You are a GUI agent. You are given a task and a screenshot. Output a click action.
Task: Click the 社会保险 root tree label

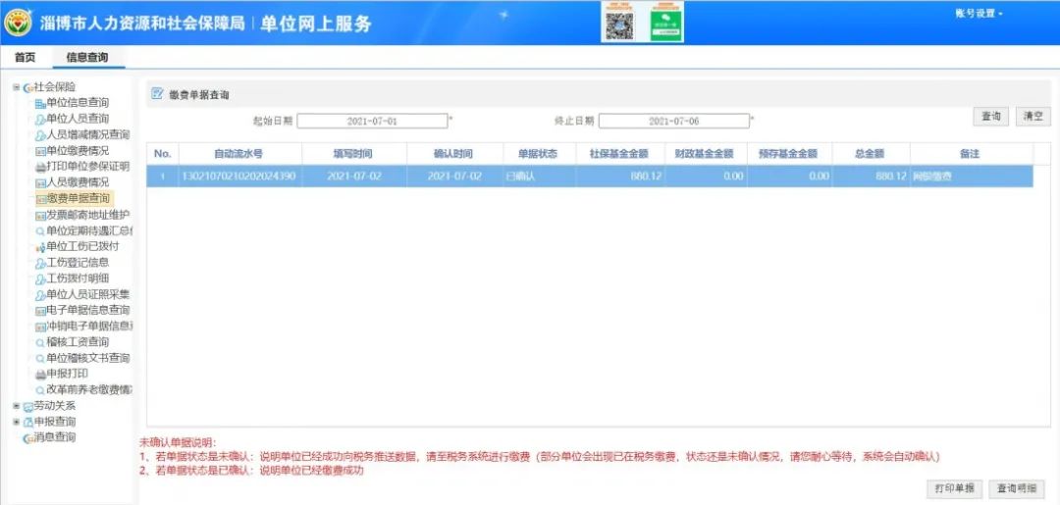coord(55,87)
